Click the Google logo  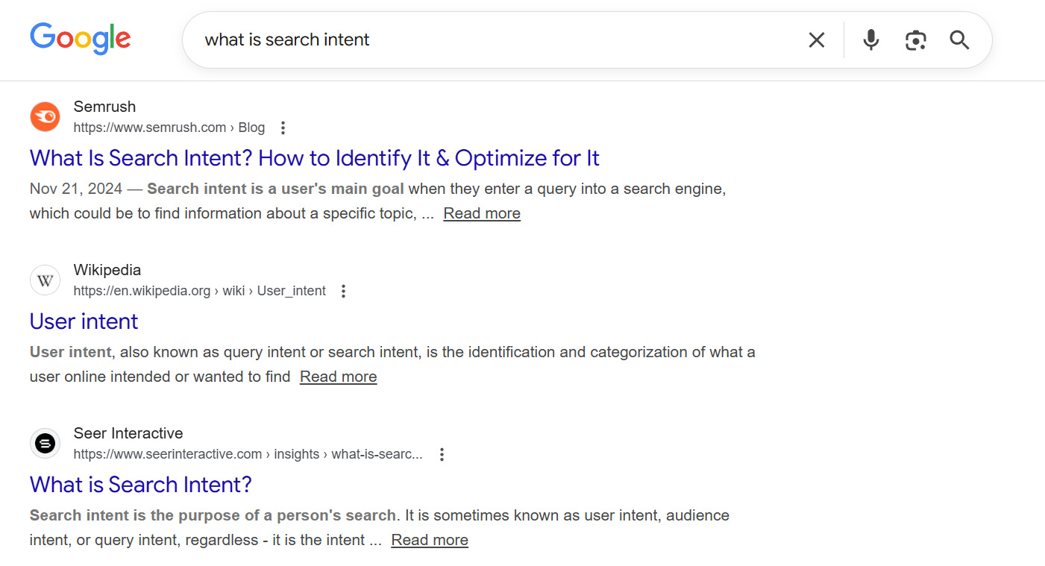pyautogui.click(x=80, y=39)
